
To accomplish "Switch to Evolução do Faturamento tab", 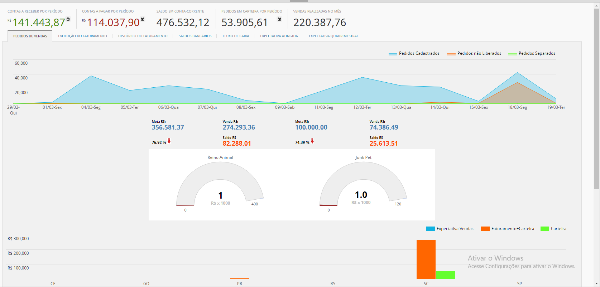I will pyautogui.click(x=82, y=36).
